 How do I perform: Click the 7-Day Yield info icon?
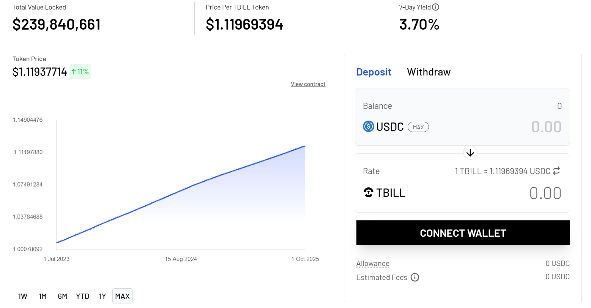[436, 7]
